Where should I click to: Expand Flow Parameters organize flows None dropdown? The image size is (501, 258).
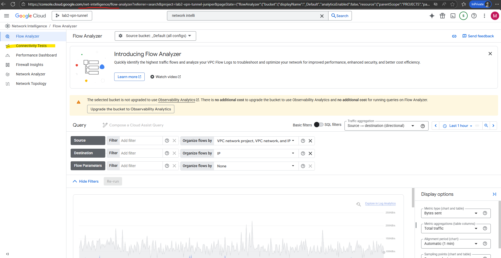tap(256, 166)
